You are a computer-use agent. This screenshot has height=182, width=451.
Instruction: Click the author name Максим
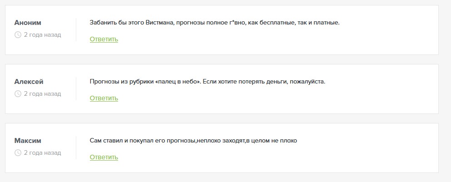point(28,141)
